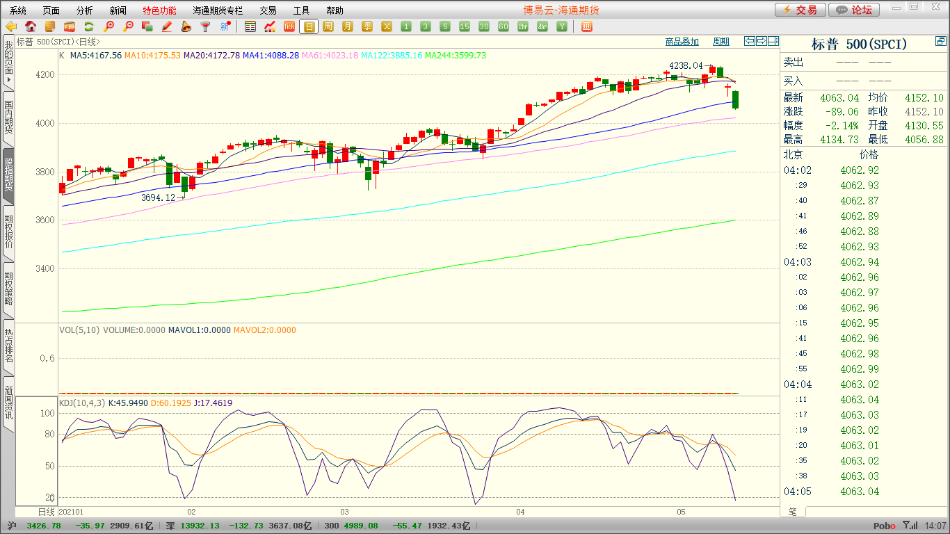Go to the home page icon
Screen dimensions: 950x534
click(31, 26)
